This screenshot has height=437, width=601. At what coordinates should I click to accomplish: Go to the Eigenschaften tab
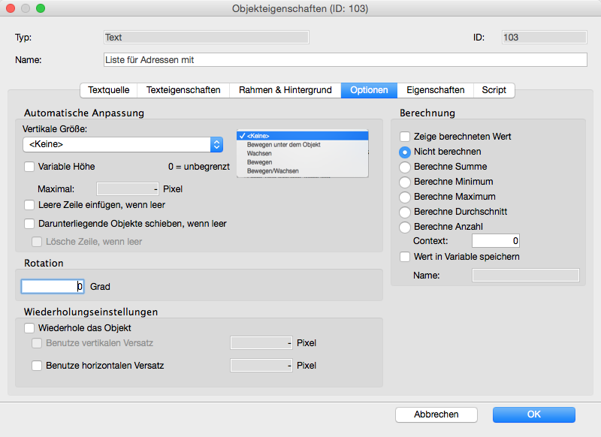pos(435,90)
